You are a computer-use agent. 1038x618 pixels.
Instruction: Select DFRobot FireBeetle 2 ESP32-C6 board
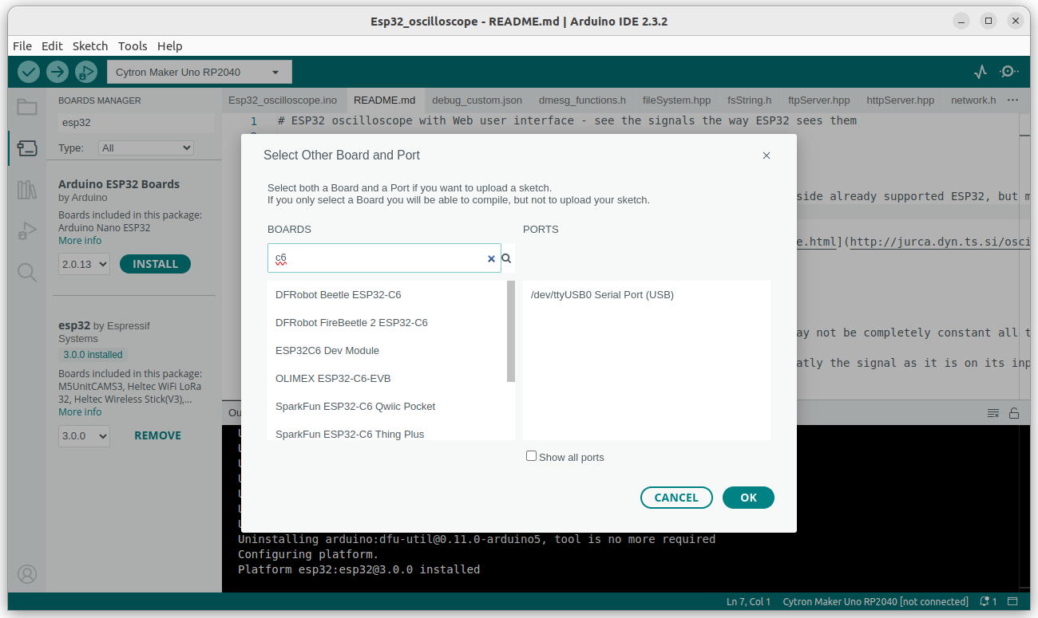tap(387, 323)
